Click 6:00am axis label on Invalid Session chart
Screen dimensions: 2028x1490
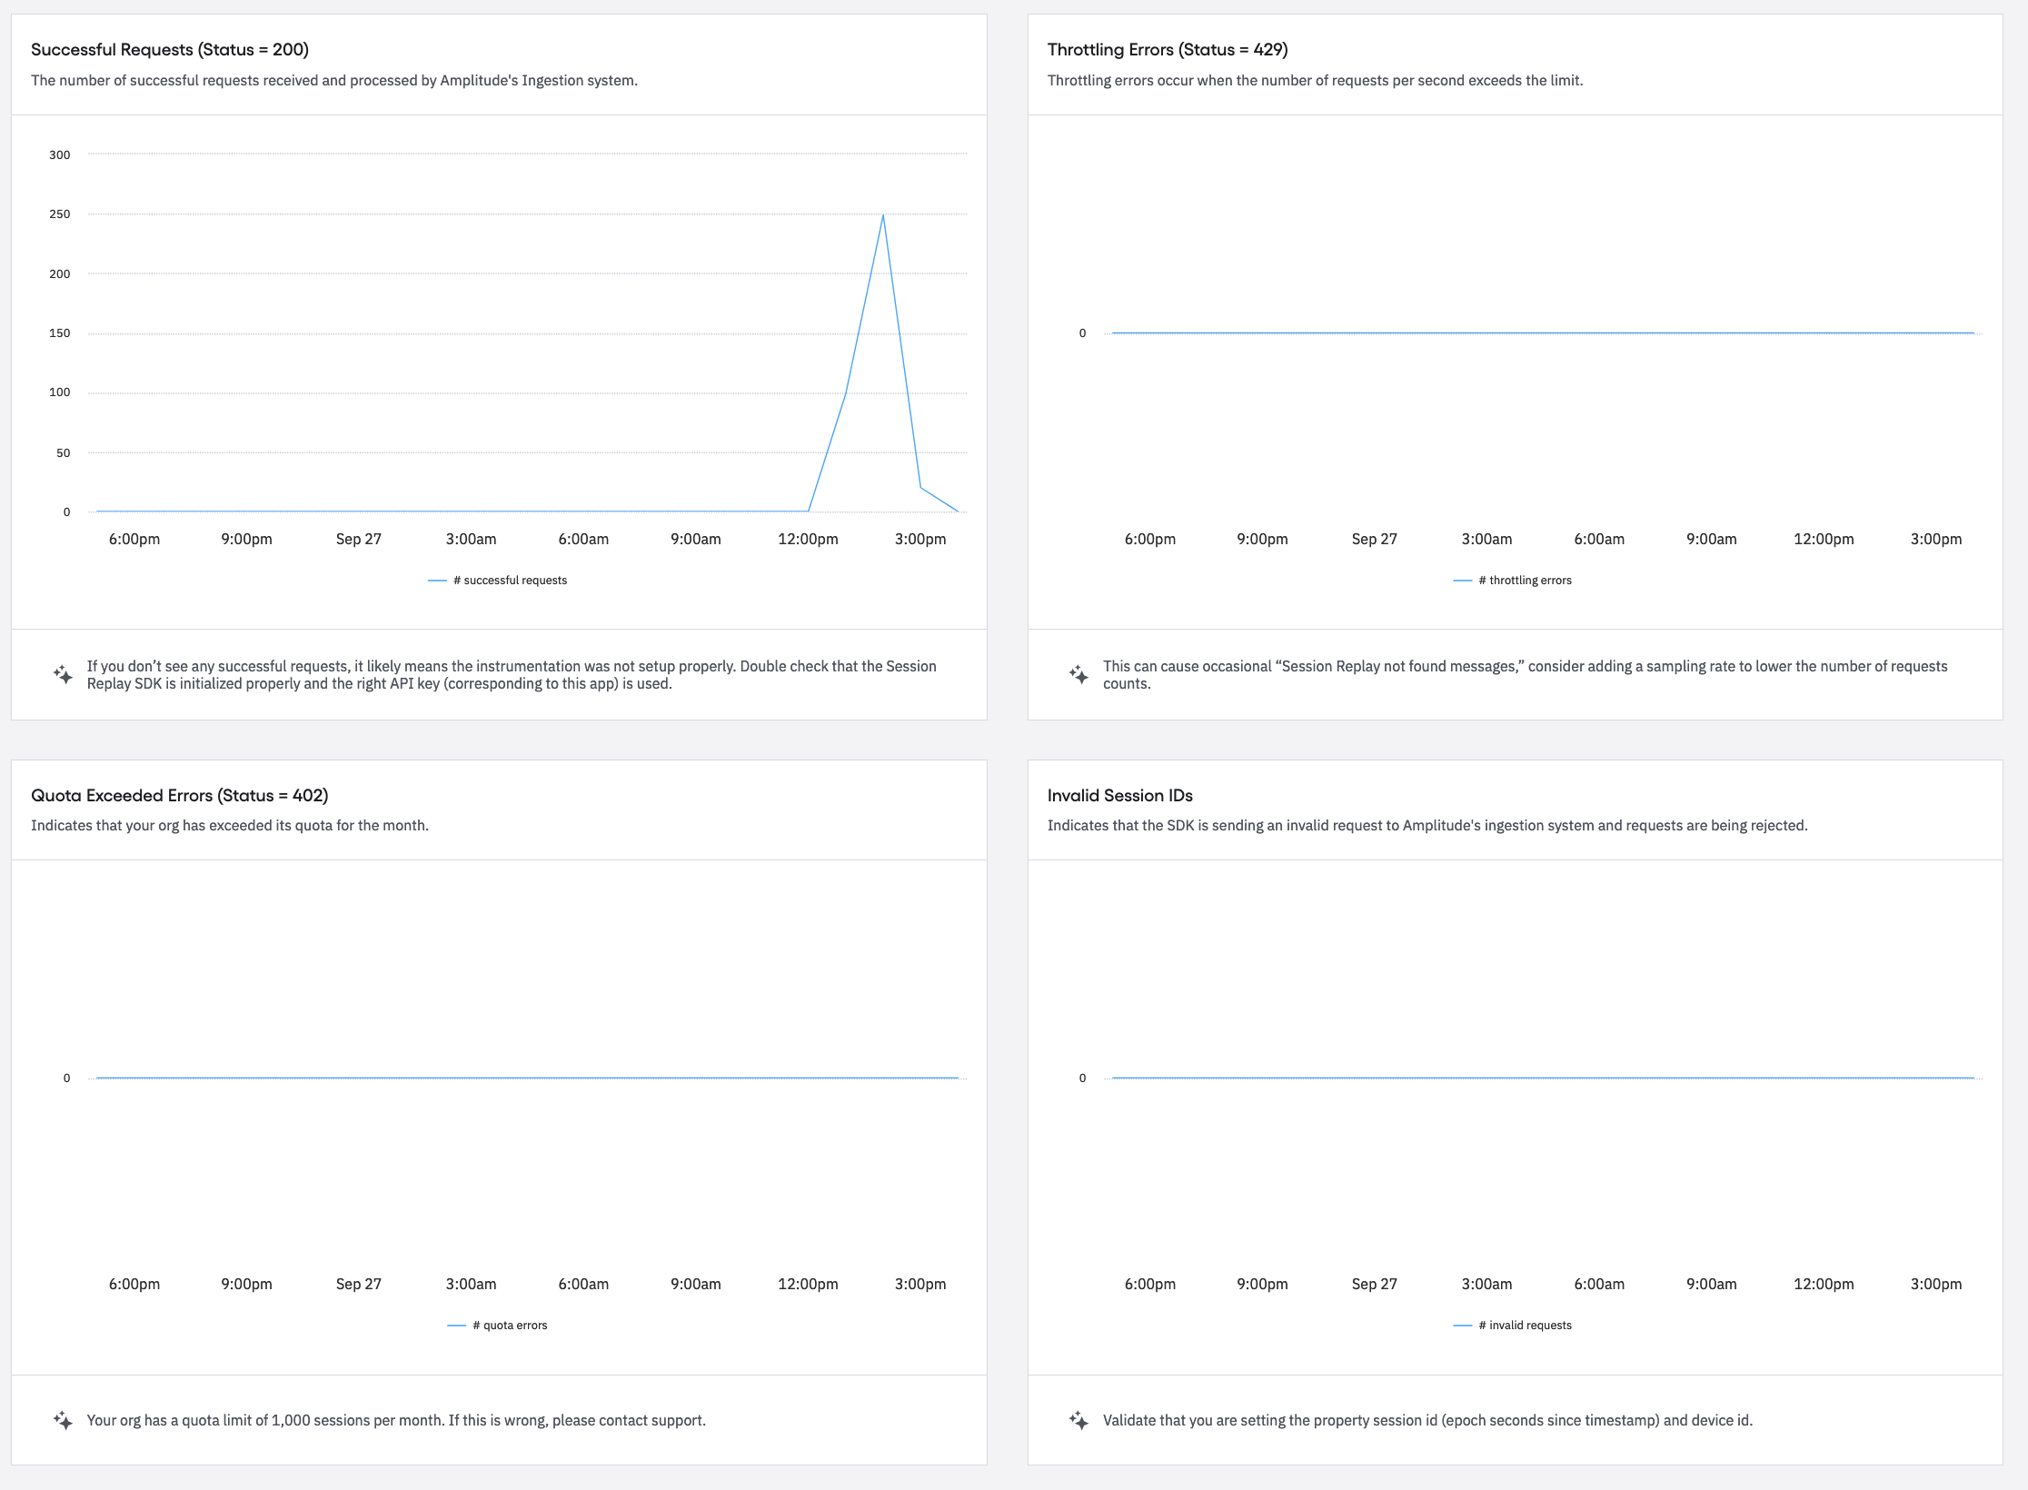pyautogui.click(x=1598, y=1284)
